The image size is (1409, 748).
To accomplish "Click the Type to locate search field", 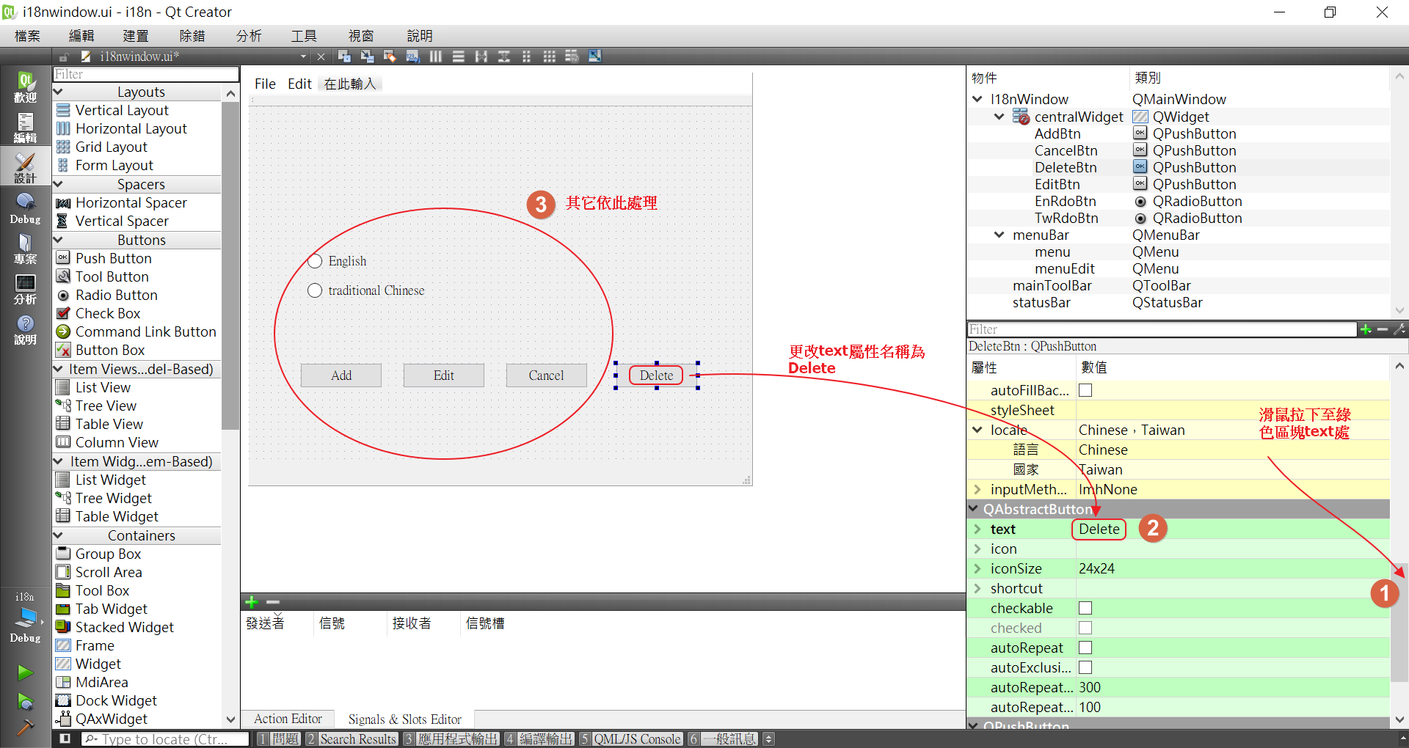I will coord(165,739).
